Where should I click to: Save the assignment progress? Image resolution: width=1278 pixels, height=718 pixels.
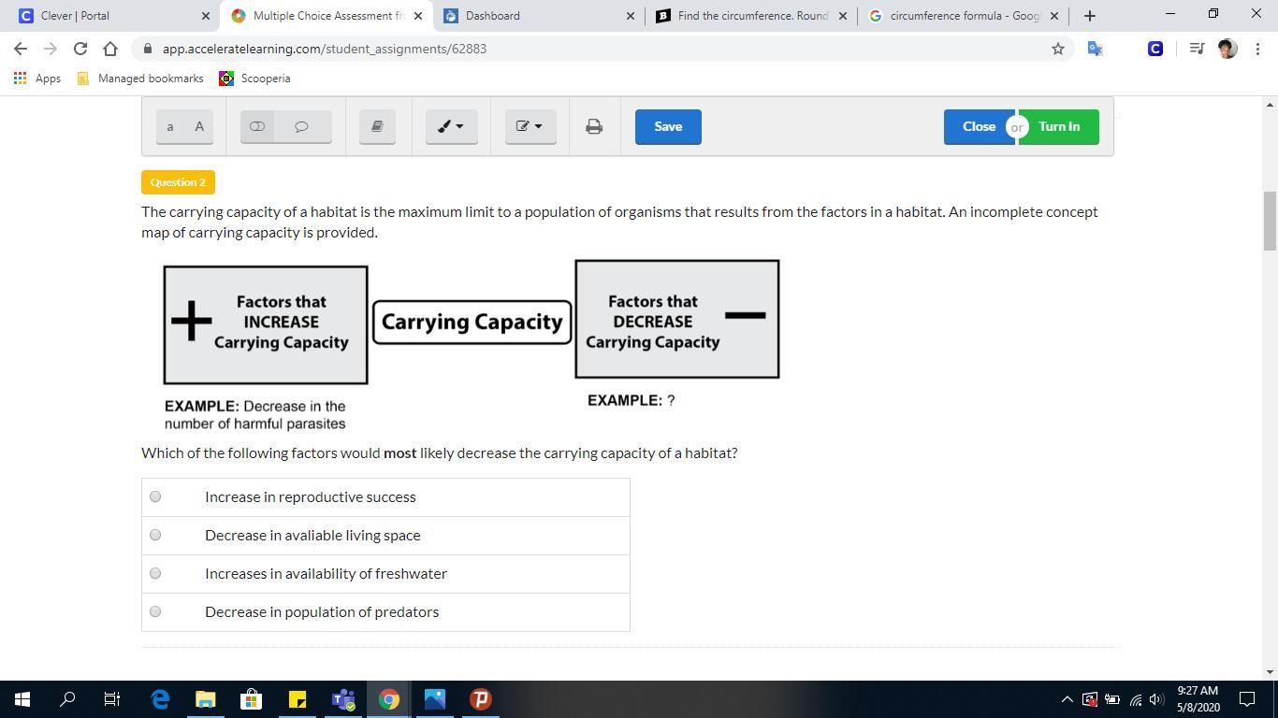668,126
